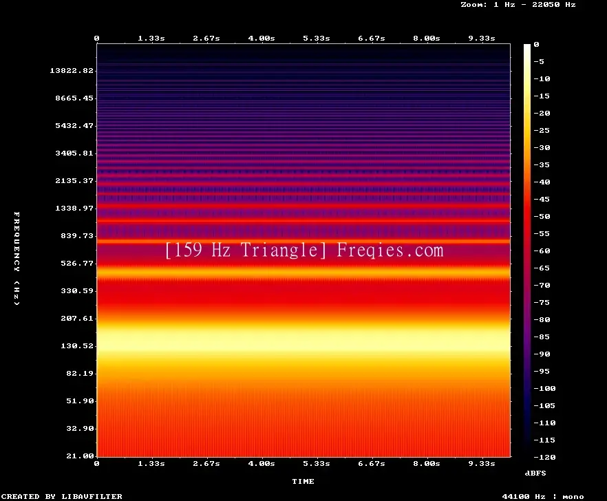
Task: Click the Zoom 1 Hz - 22050 Hz label
Action: click(518, 5)
